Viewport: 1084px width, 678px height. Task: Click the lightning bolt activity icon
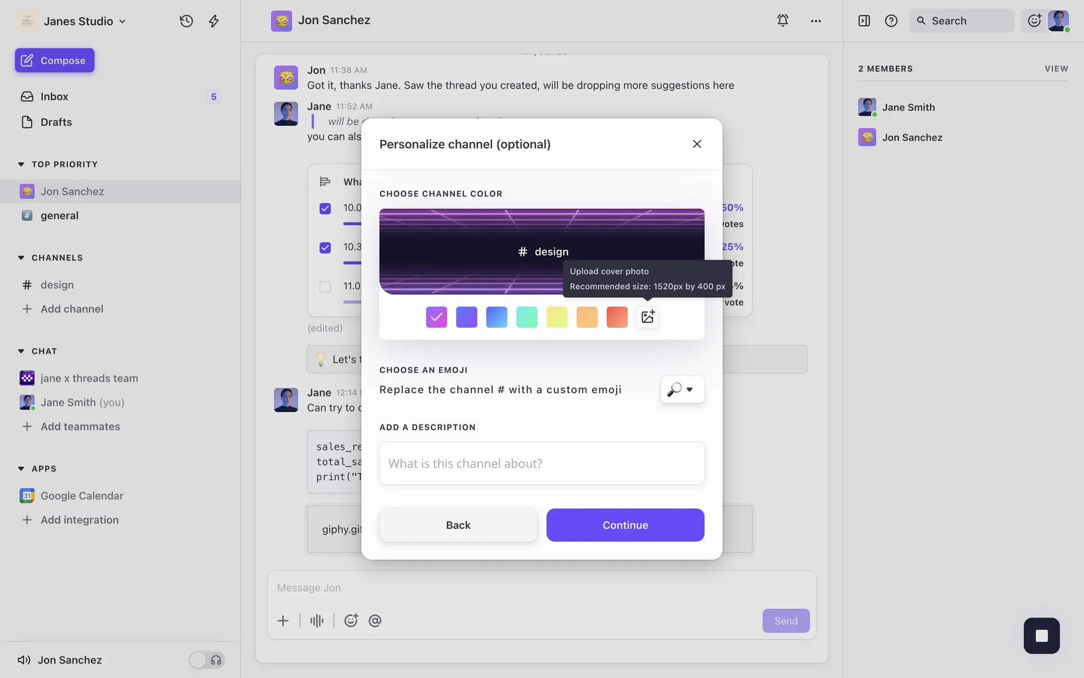click(214, 21)
